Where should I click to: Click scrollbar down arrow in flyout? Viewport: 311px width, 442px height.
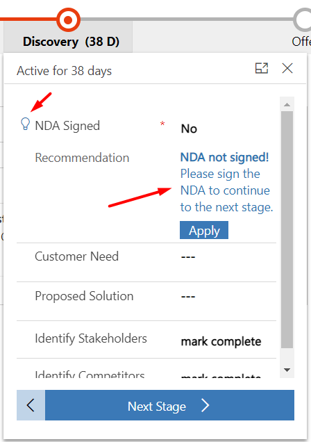tap(287, 370)
